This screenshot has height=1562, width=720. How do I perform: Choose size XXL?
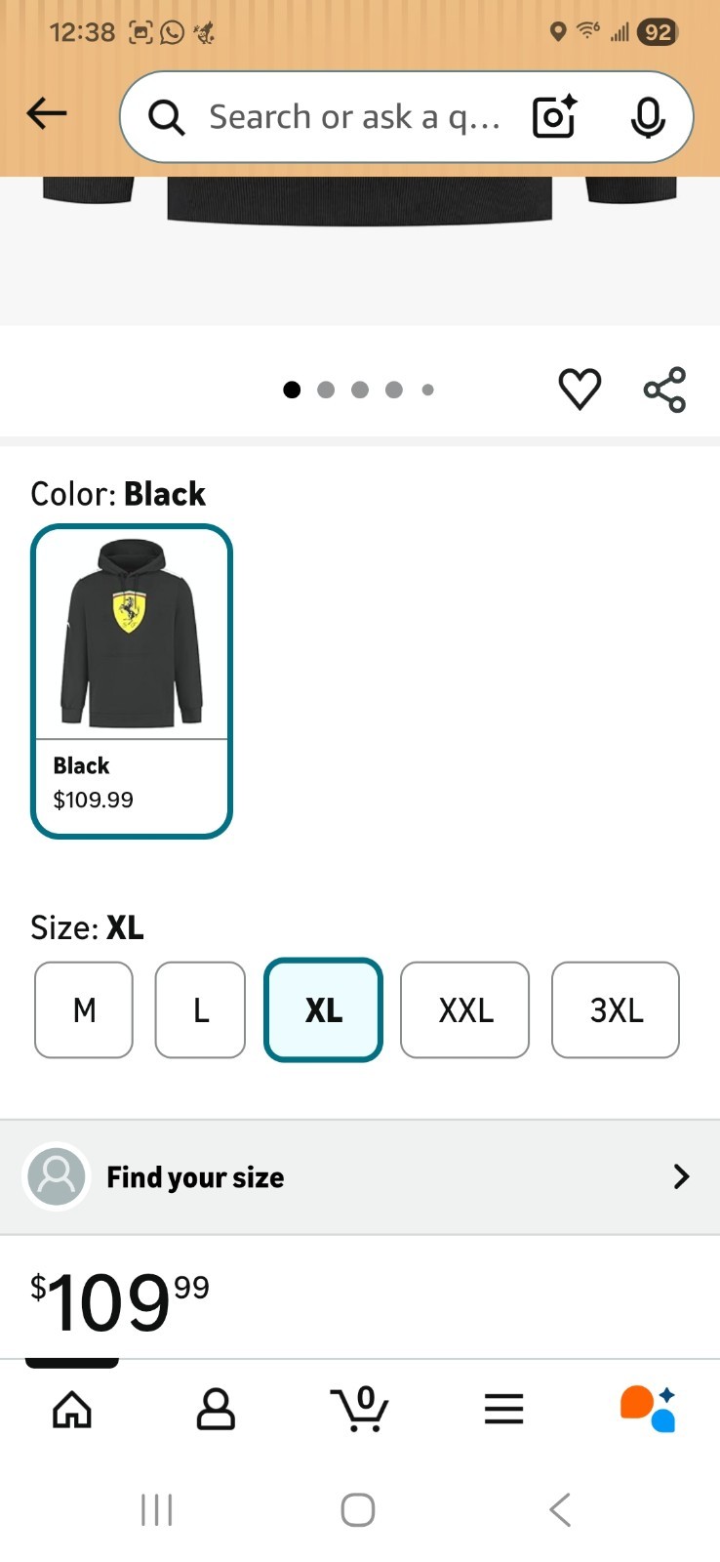464,1009
